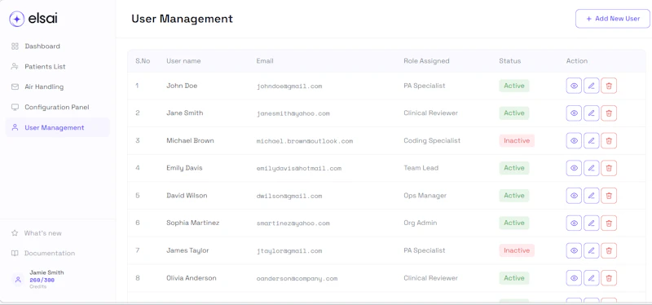The width and height of the screenshot is (652, 305).
Task: Edit James Taylor's user record
Action: click(592, 250)
